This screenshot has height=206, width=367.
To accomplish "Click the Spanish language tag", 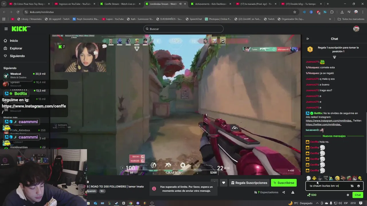I will (91, 191).
